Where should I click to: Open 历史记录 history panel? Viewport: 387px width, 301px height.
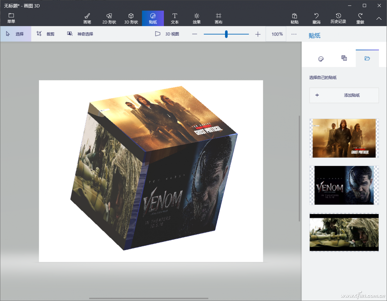[338, 18]
